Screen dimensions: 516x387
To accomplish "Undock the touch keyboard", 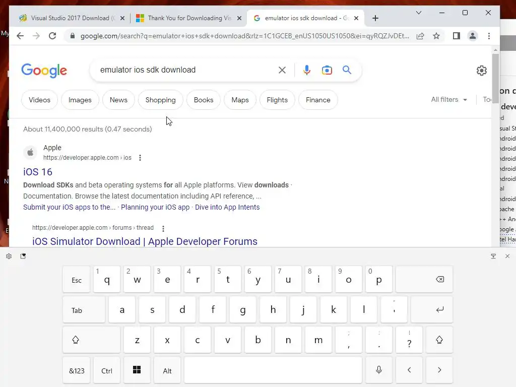I will (493, 256).
